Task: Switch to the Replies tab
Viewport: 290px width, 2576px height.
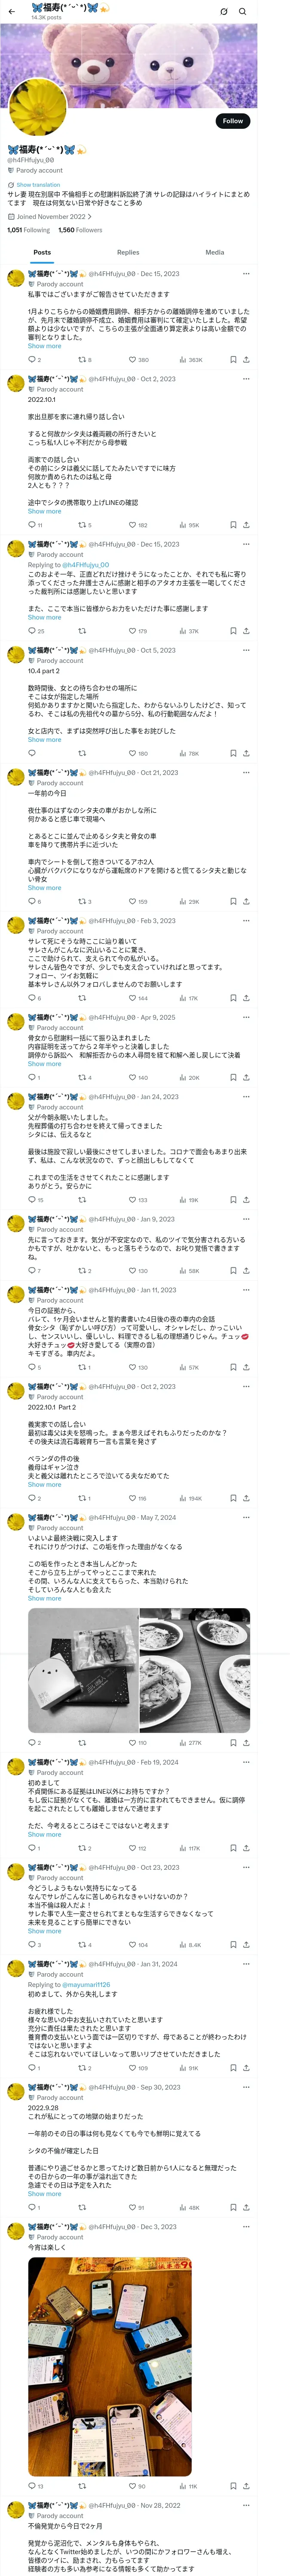Action: coord(128,252)
